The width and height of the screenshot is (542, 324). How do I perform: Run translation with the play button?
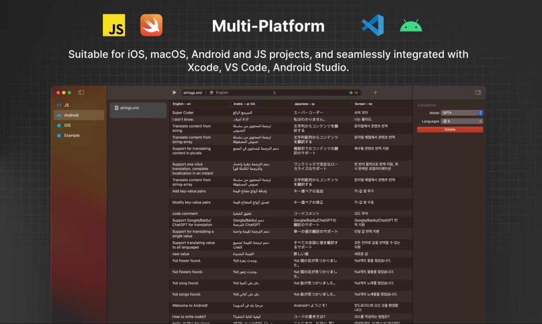tap(174, 93)
